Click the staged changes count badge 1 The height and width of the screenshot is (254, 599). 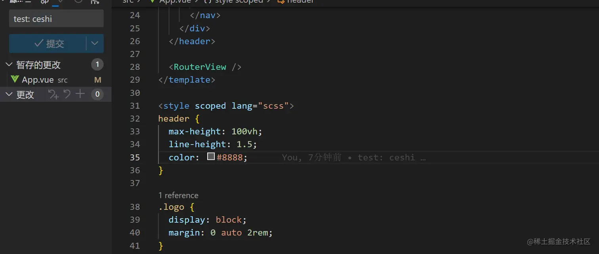97,64
